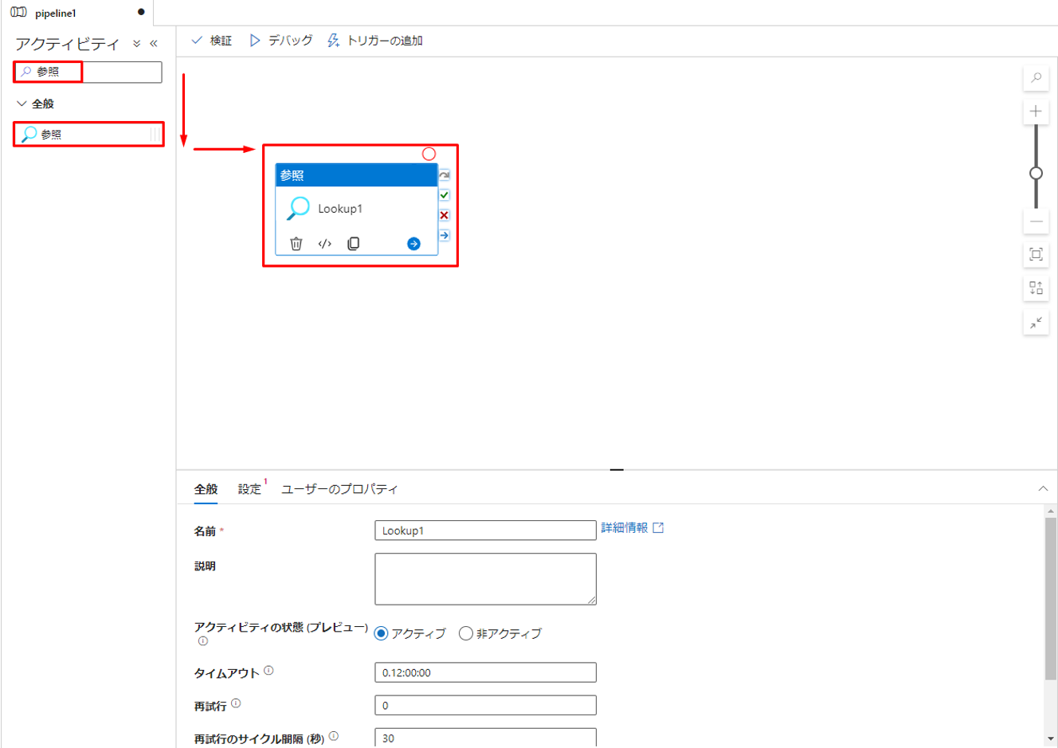The height and width of the screenshot is (748, 1058).
Task: Click the zoom slider handle
Action: click(x=1036, y=173)
